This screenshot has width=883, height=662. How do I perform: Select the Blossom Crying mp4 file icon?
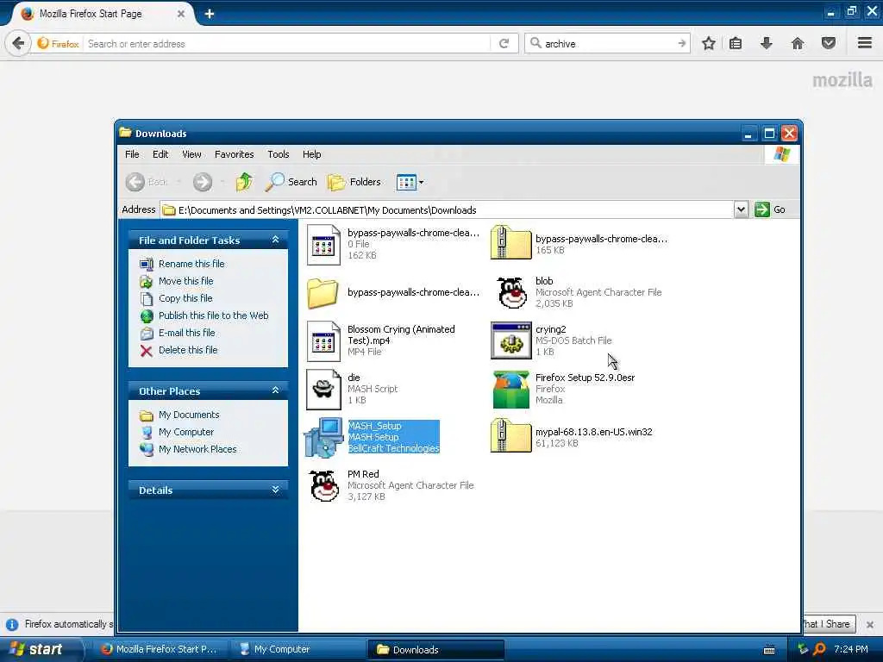click(x=323, y=340)
